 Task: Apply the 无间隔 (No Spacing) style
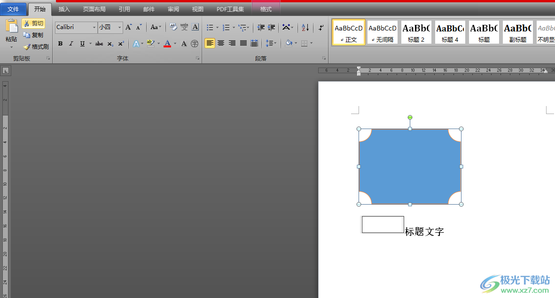(382, 32)
